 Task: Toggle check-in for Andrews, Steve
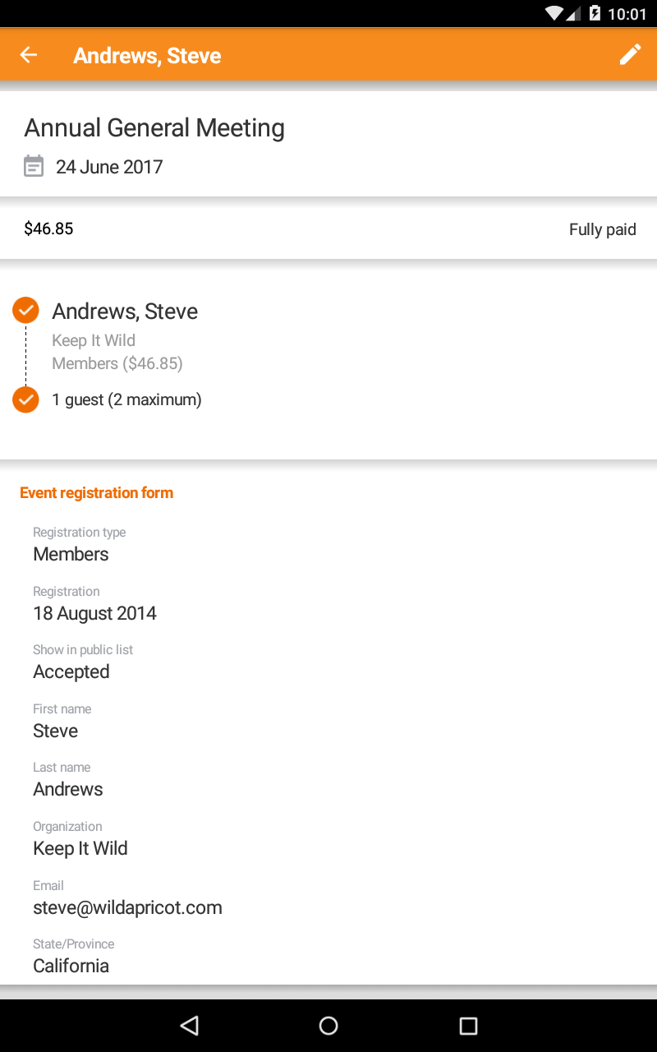click(25, 311)
